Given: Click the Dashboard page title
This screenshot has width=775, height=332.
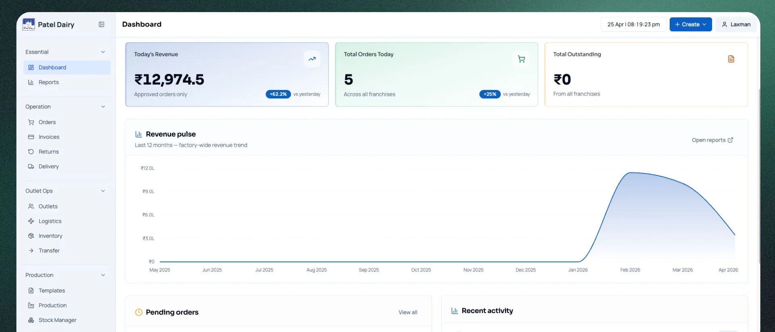Looking at the screenshot, I should pos(142,24).
